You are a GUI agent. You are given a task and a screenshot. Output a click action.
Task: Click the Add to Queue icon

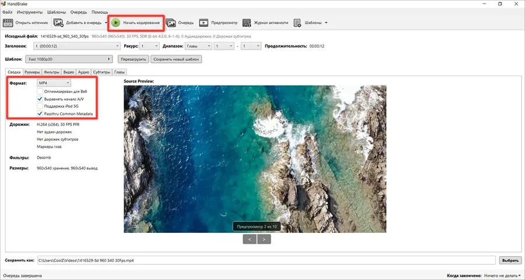58,23
